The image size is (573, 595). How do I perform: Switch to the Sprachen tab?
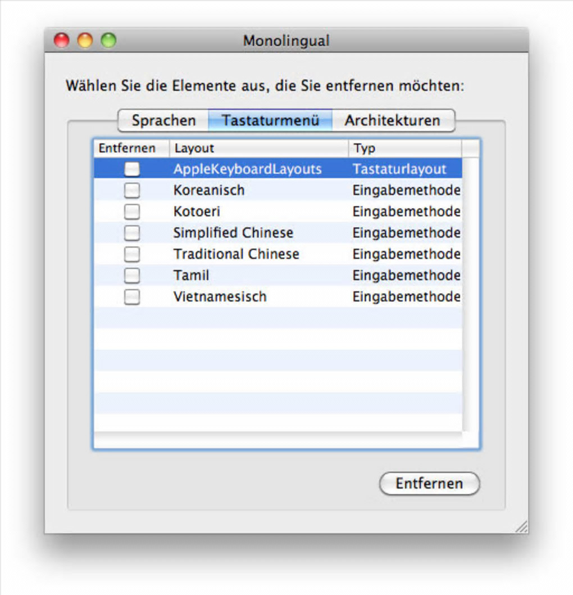(x=163, y=120)
